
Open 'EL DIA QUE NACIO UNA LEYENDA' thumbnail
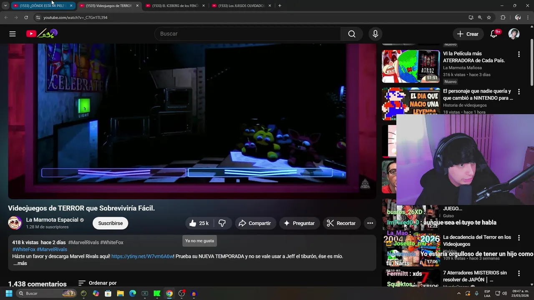coord(411,104)
